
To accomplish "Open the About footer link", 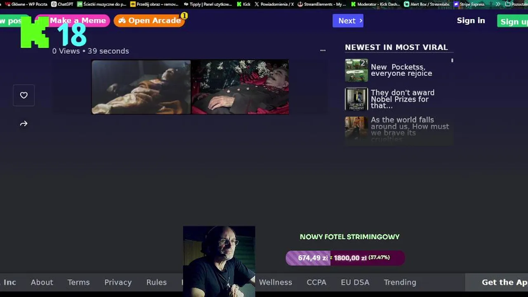I will [42, 282].
